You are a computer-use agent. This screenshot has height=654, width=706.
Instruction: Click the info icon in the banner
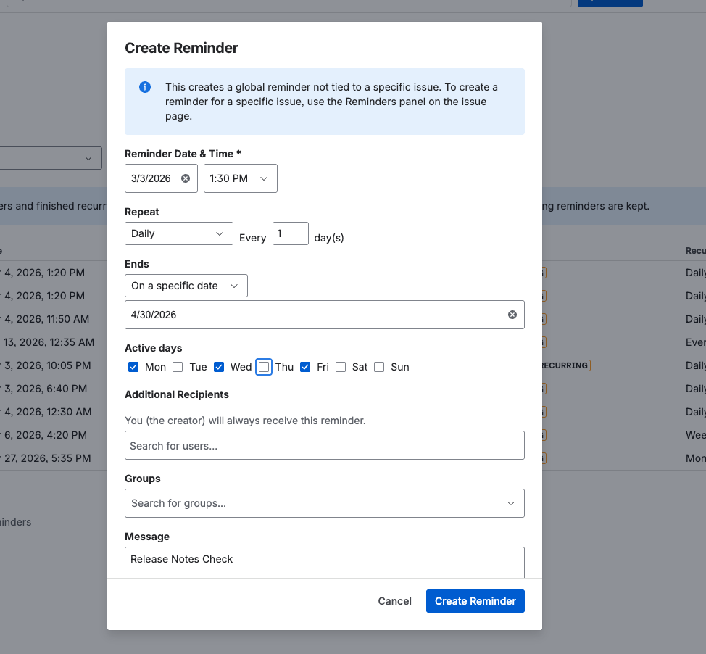tap(145, 87)
